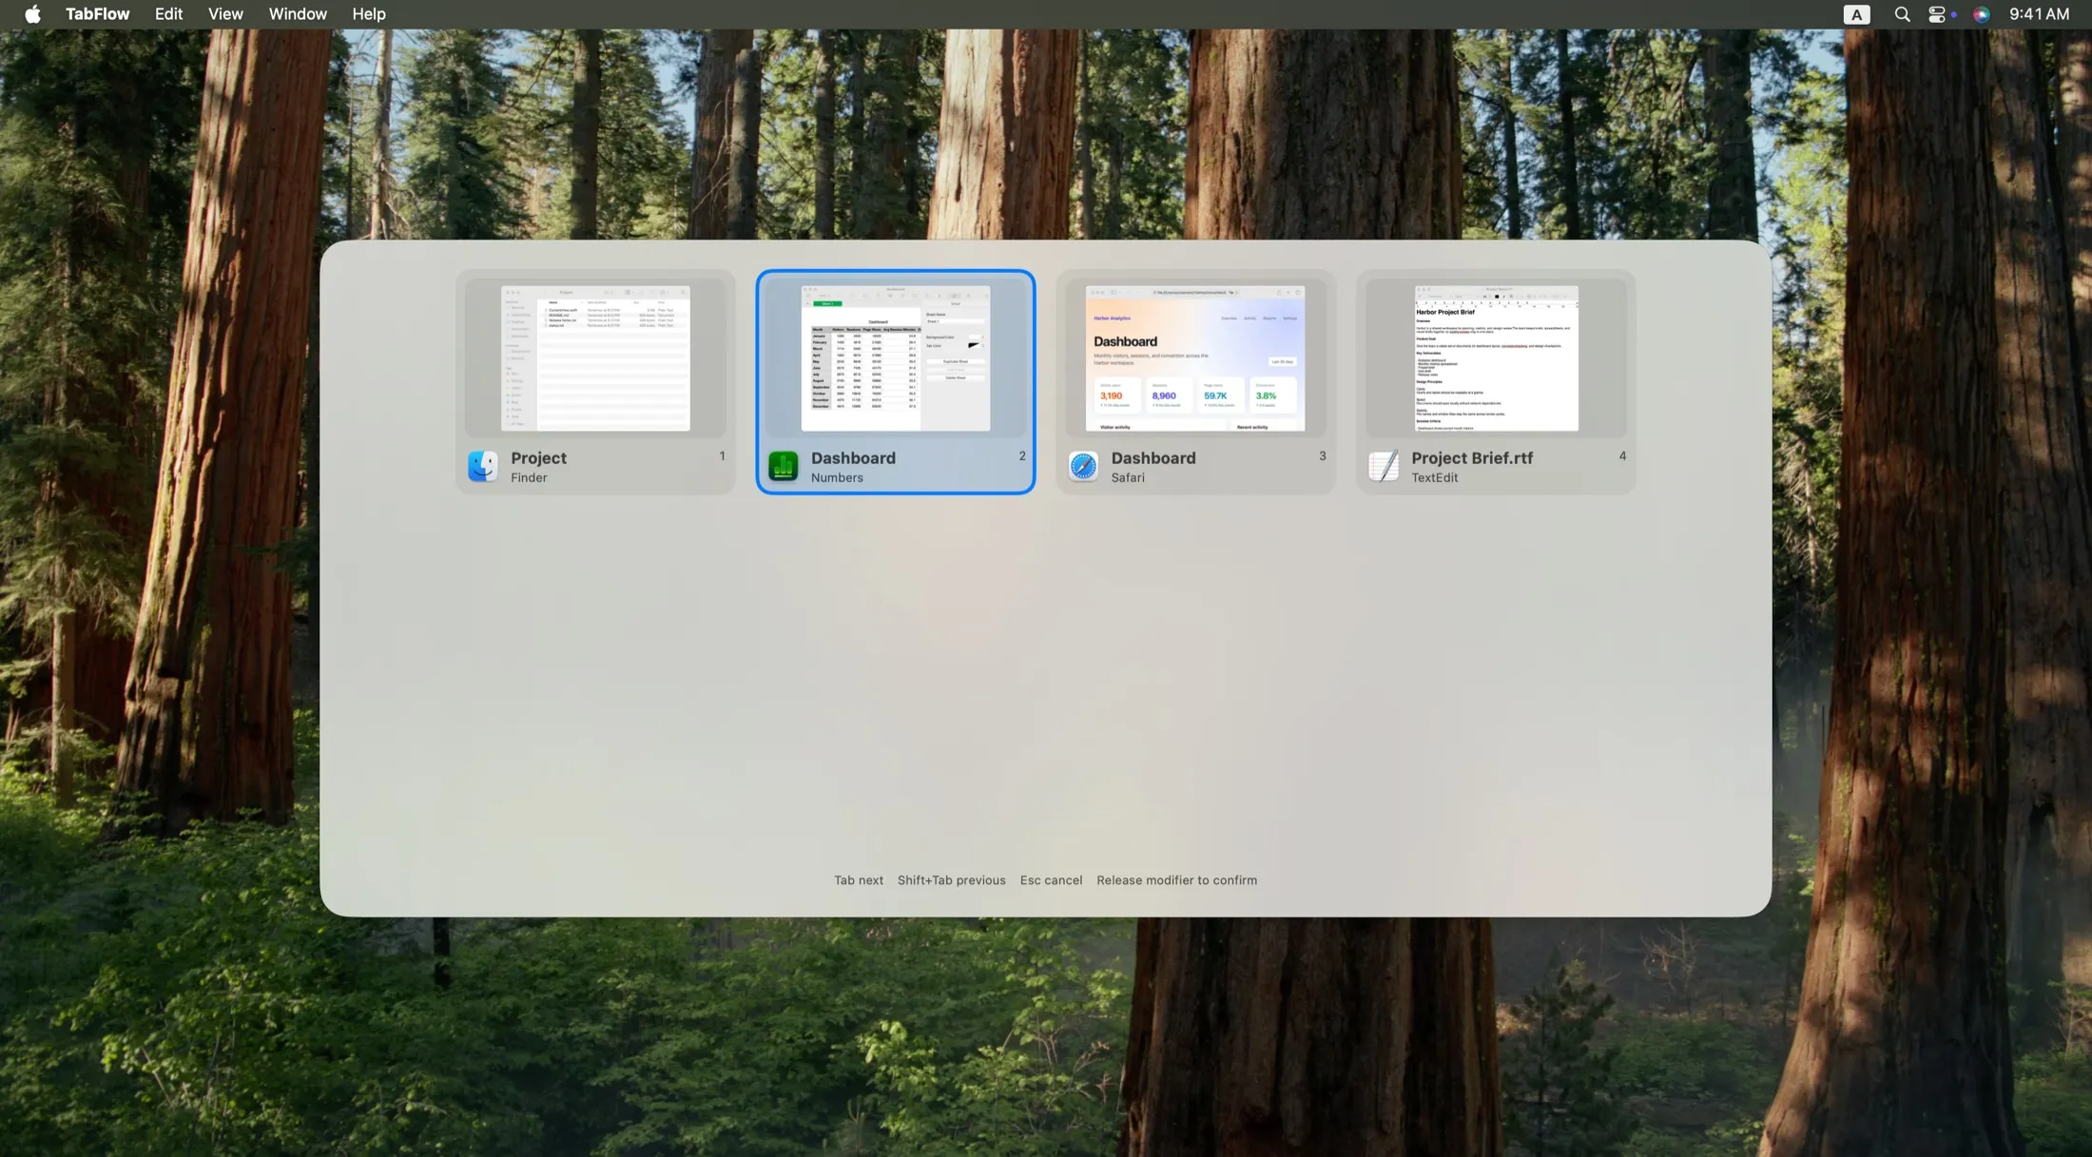Image resolution: width=2092 pixels, height=1157 pixels.
Task: Click the Finder app label
Action: (529, 478)
